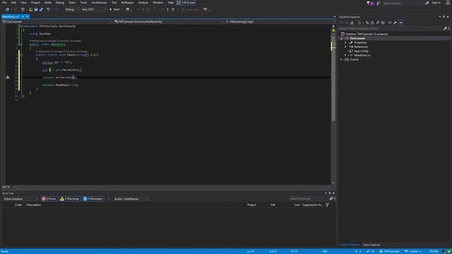Open the Build + IntelliSense dropdown
452x254 pixels.
point(131,199)
